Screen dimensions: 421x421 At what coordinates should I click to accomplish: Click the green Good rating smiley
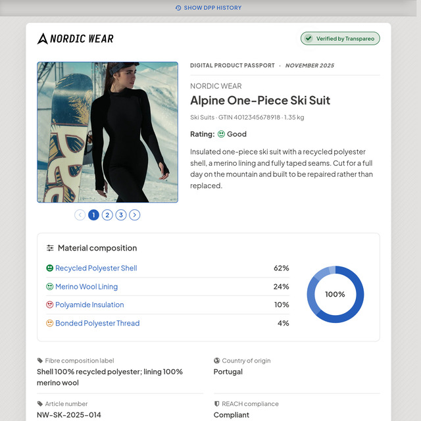tap(221, 134)
